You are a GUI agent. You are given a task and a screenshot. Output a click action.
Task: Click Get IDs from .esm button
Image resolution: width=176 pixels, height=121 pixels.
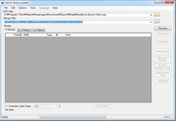pyautogui.click(x=163, y=74)
